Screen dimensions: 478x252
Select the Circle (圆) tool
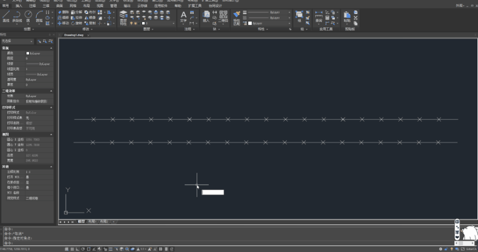28,17
